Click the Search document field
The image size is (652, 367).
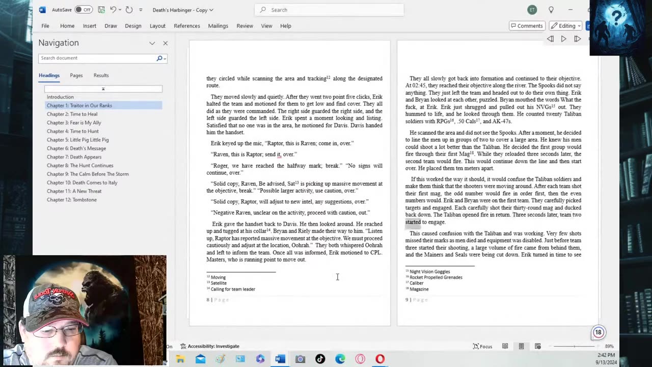click(97, 58)
